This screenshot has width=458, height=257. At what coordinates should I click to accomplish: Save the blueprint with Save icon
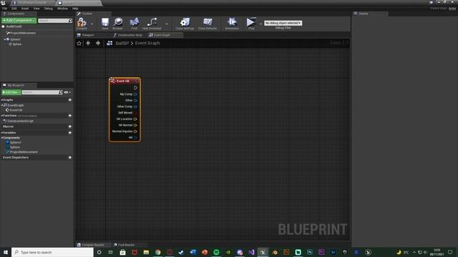click(105, 23)
